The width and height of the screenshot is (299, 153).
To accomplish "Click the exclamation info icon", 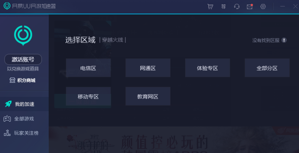I will [x=284, y=40].
